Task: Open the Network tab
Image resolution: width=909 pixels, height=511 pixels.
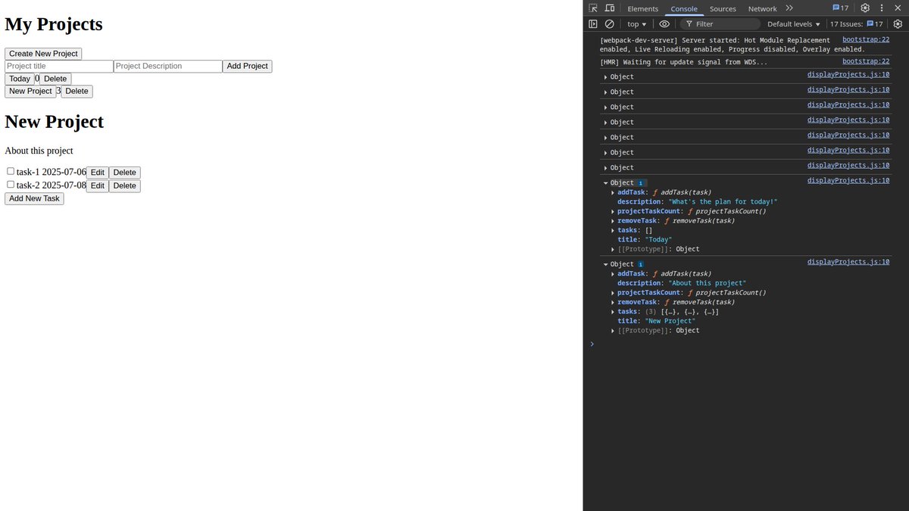Action: coord(762,8)
